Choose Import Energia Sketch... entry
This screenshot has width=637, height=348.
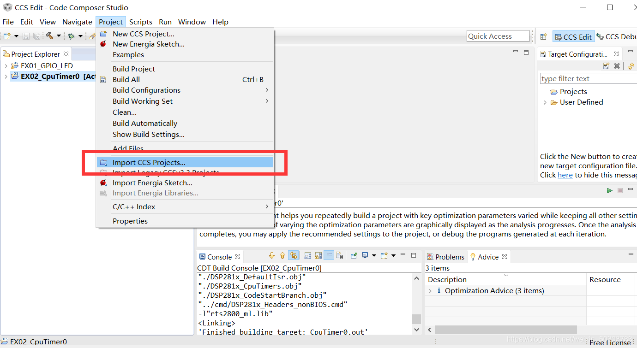[185, 183]
